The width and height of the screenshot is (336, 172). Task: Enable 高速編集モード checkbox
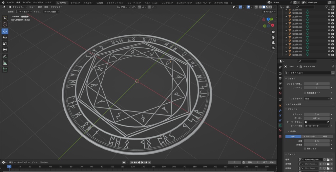click(305, 93)
